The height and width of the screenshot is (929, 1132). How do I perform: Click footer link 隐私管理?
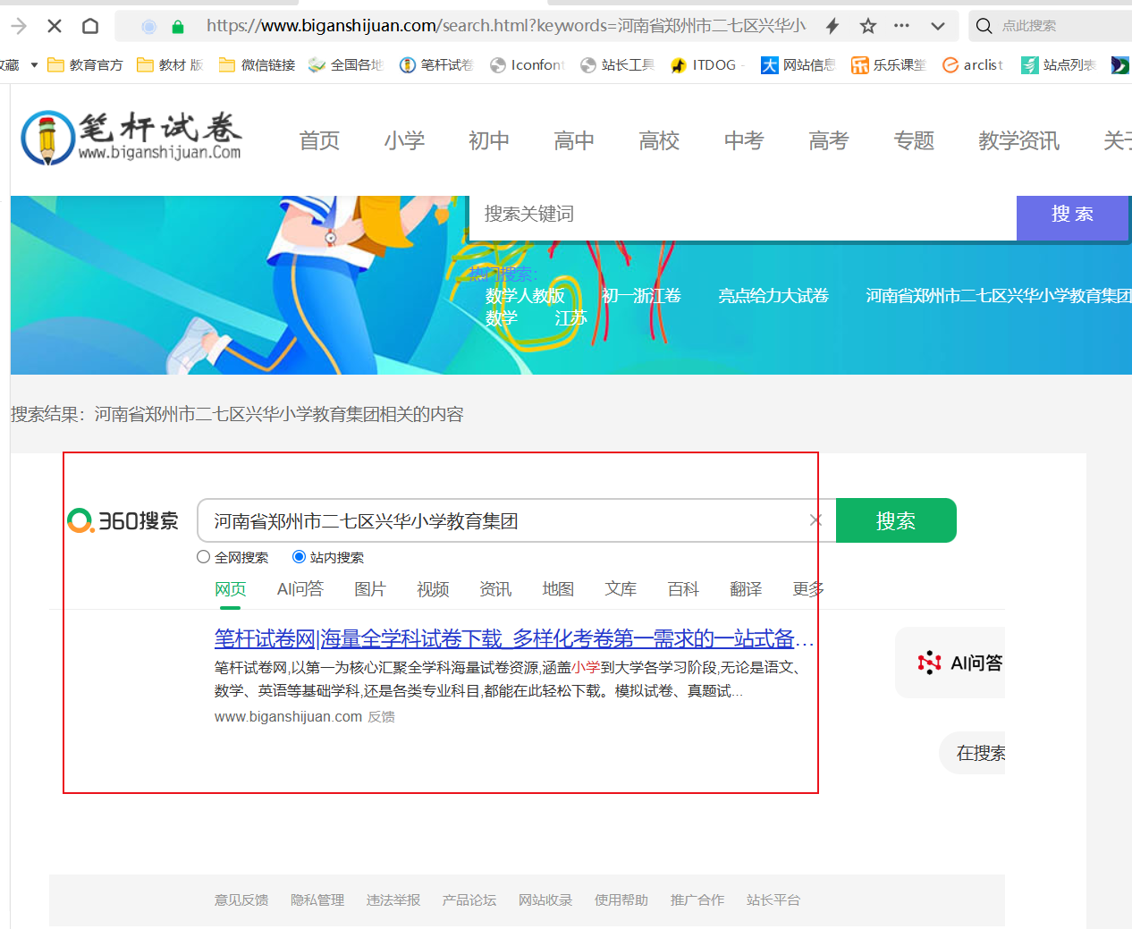tap(317, 900)
